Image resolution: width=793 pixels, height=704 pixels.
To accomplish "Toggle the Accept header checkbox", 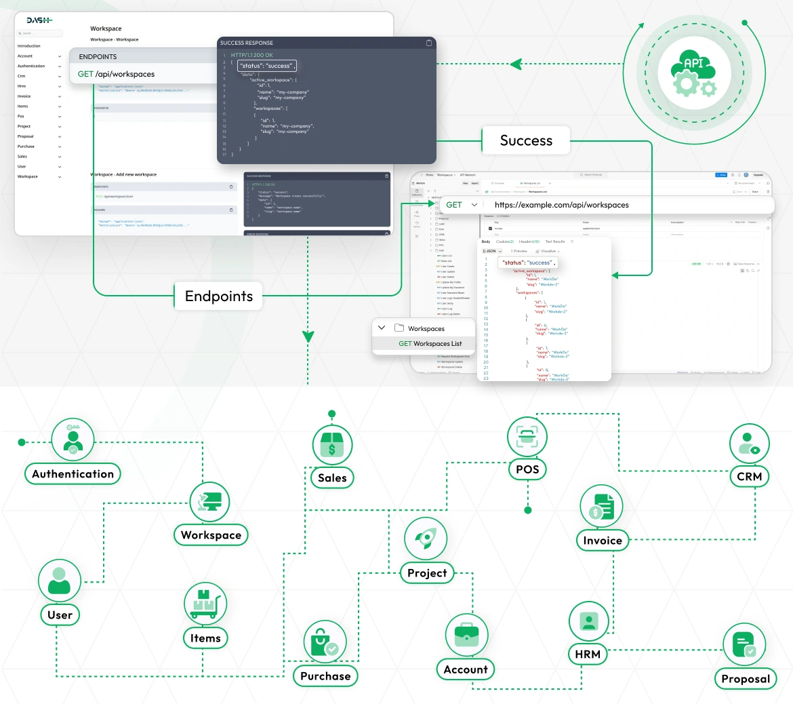I will tap(490, 229).
